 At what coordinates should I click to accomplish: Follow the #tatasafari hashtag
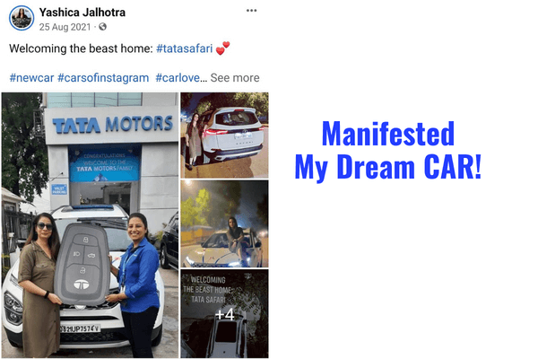[185, 48]
